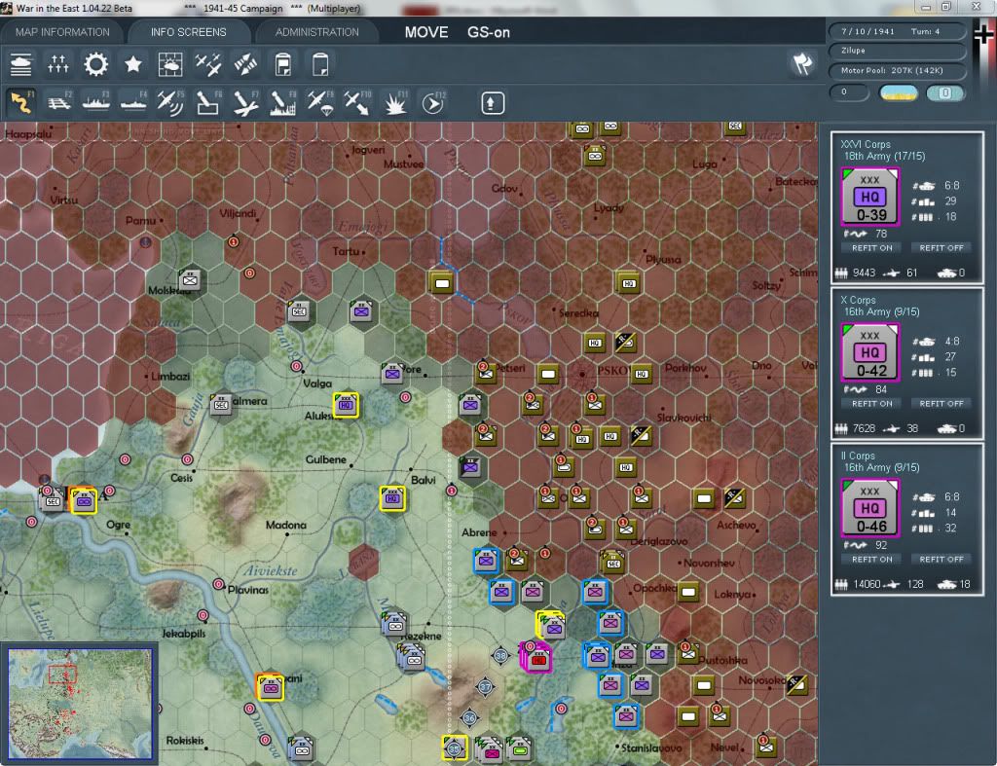Viewport: 997px width, 766px height.
Task: Click the save game document icon
Action: 283,64
